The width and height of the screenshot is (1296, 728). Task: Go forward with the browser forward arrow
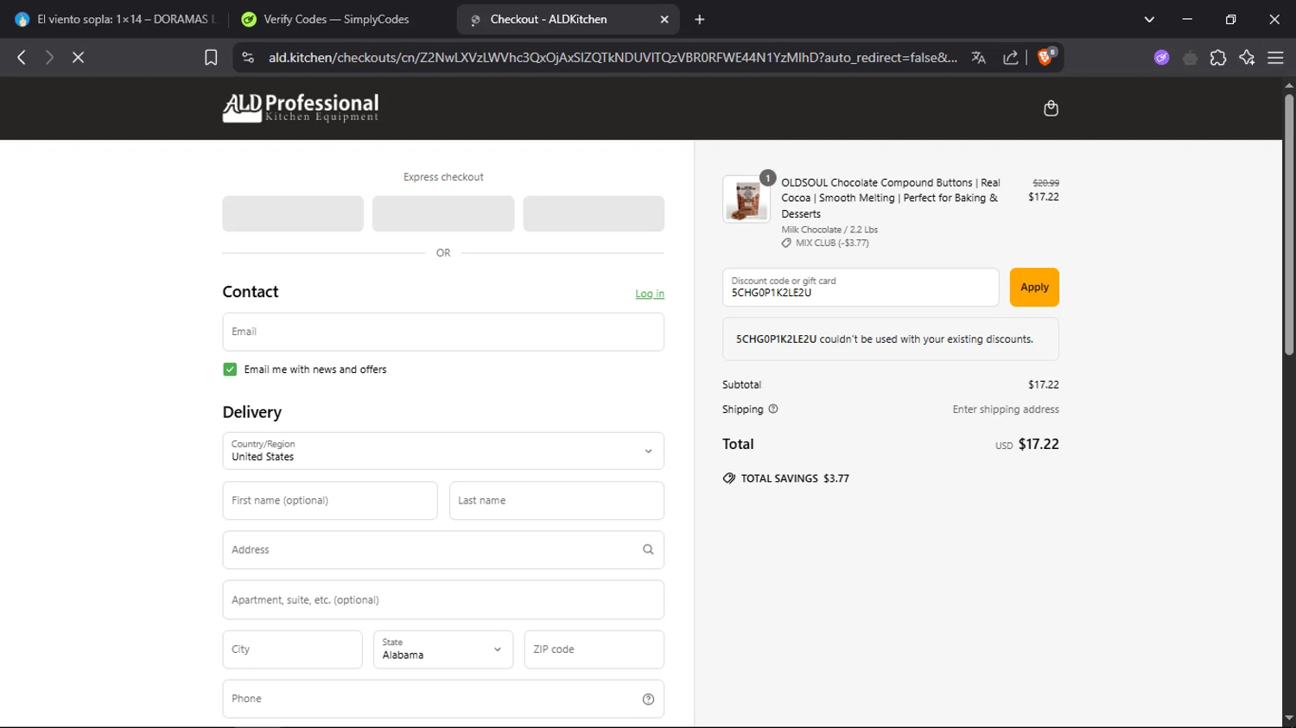point(49,57)
